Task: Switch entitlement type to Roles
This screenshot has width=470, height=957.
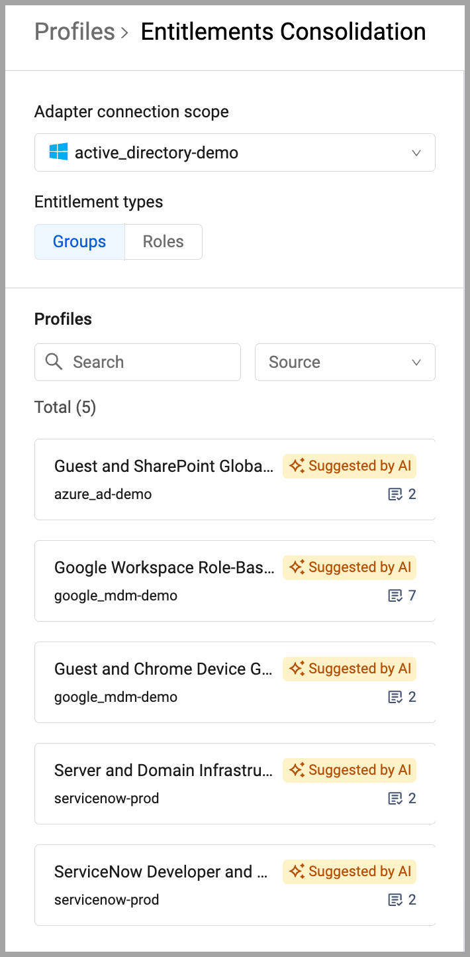Action: click(x=164, y=242)
